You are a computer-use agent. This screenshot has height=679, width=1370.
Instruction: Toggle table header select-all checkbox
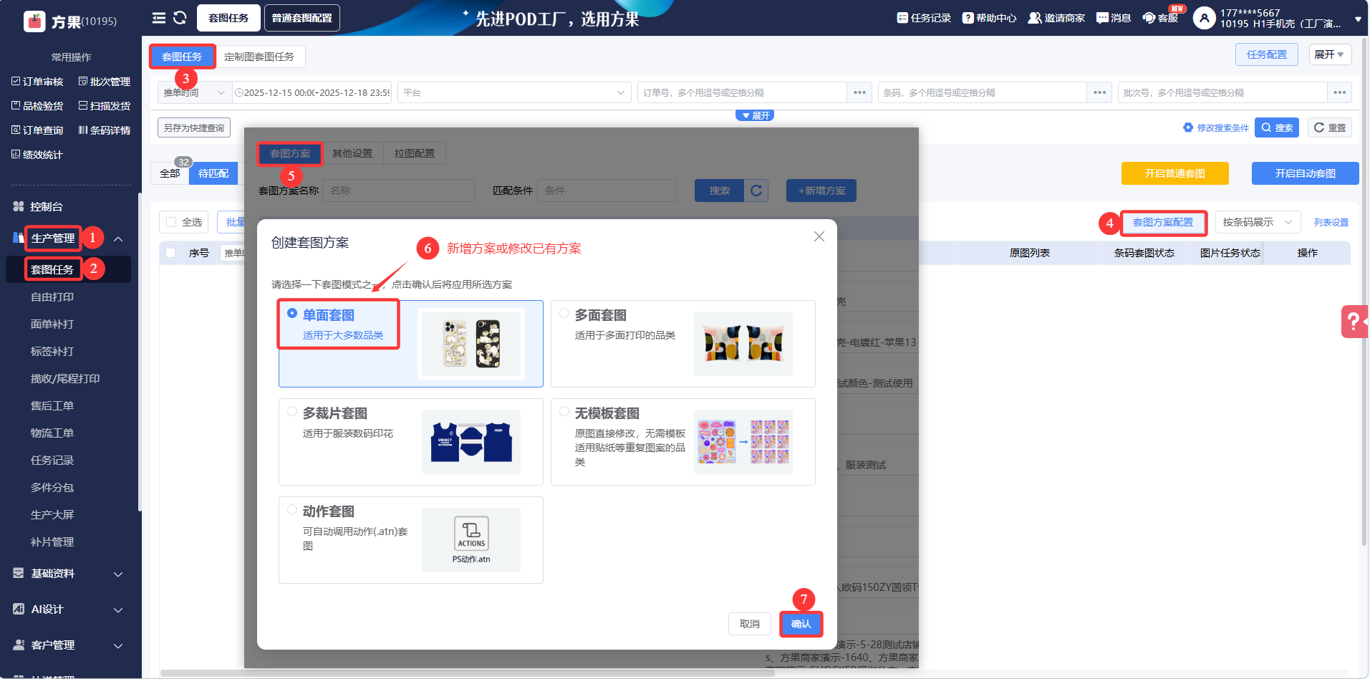pos(170,253)
